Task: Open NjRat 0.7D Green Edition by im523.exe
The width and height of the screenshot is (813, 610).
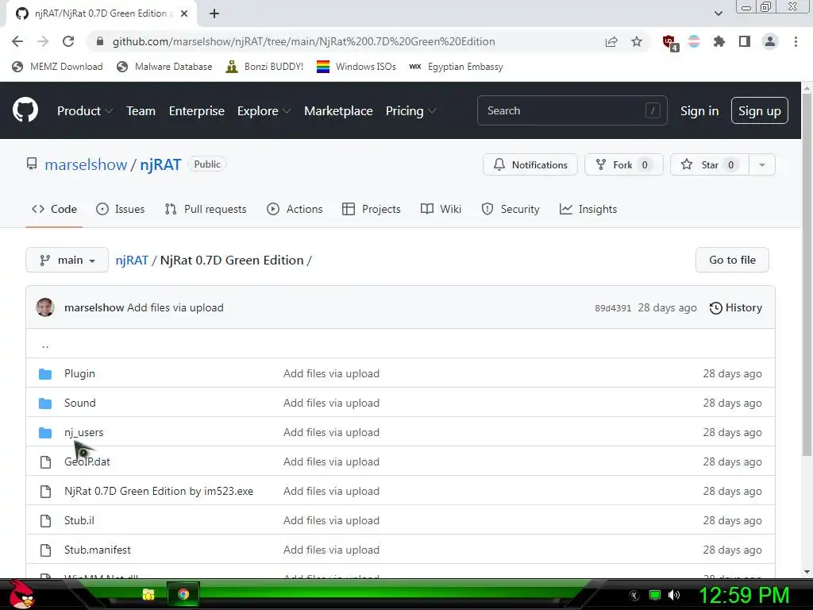Action: tap(159, 491)
